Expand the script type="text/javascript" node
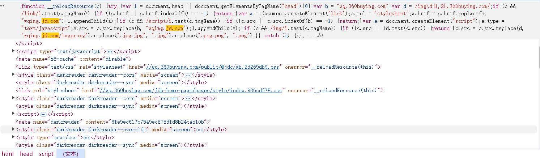The width and height of the screenshot is (540, 158). pyautogui.click(x=14, y=51)
